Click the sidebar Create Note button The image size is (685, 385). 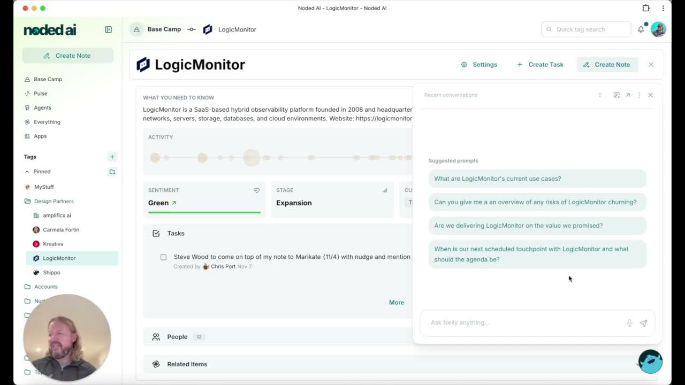[68, 56]
